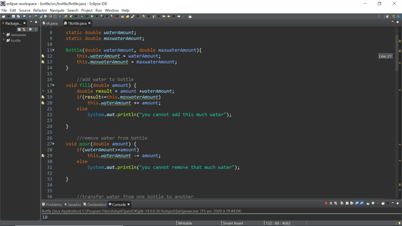Click the Open Console icon
Screen dimensions: 402x226
point(383,203)
